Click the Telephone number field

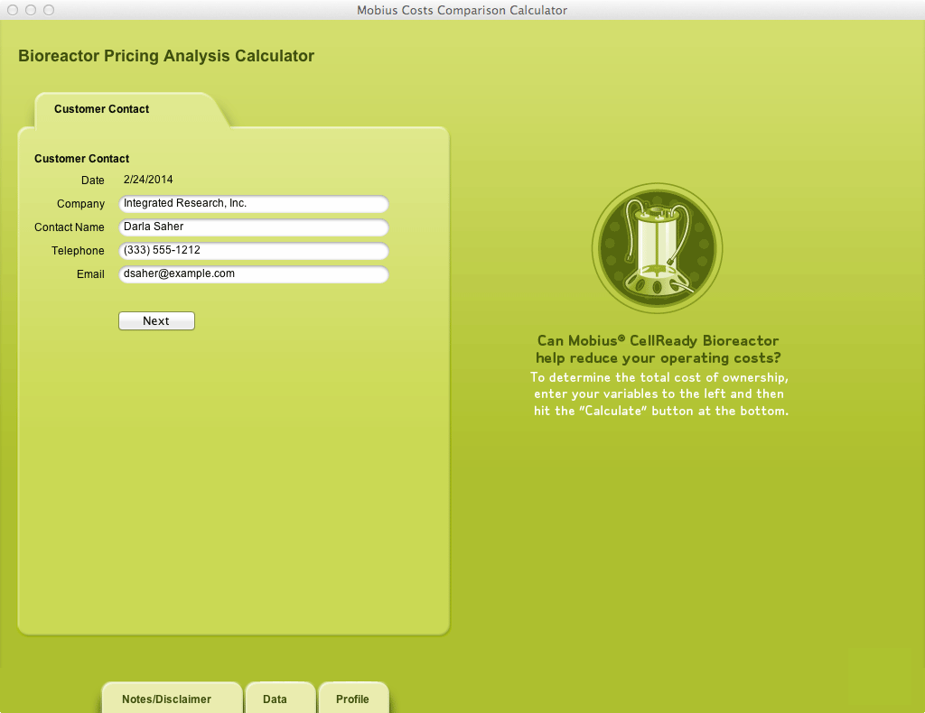pos(254,251)
